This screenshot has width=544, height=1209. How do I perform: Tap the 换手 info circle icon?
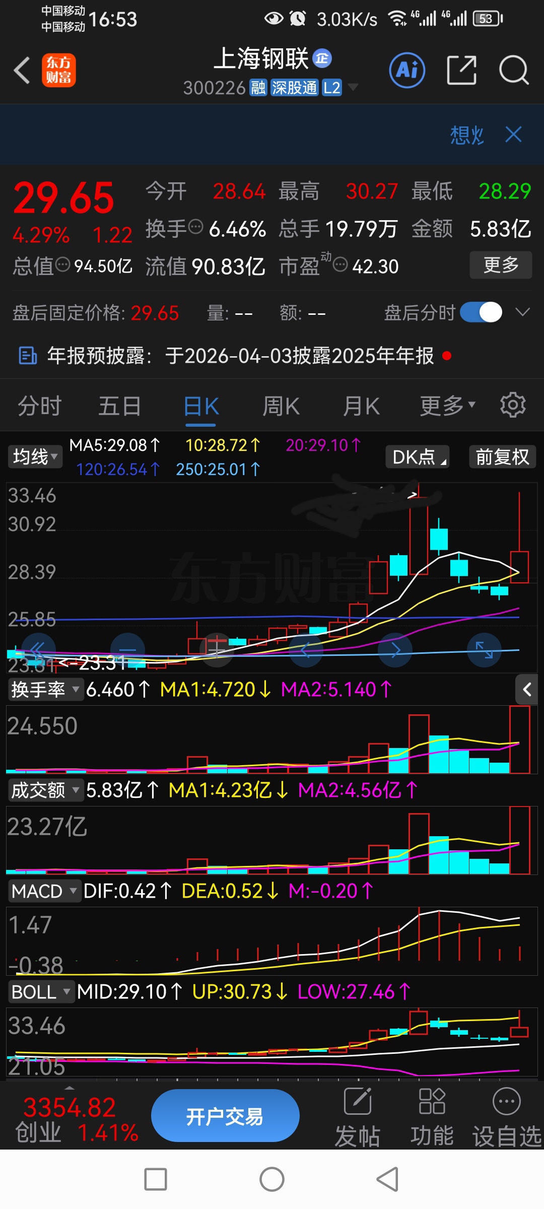point(195,227)
